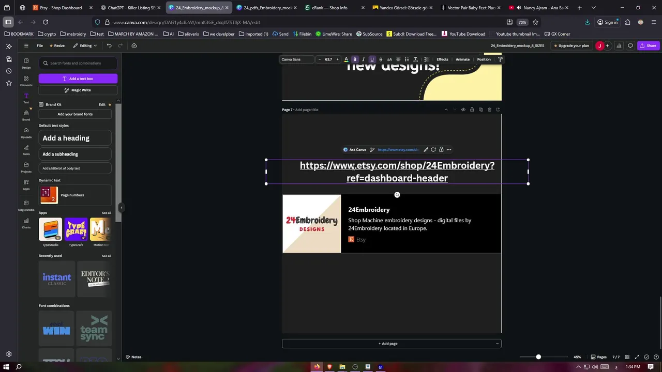
Task: Hide page 7 with eye icon
Action: pos(463,110)
